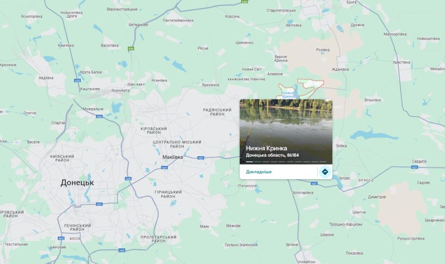Click the H21 road shield east of Макіївка
This screenshot has height=264, width=445.
tap(201, 158)
